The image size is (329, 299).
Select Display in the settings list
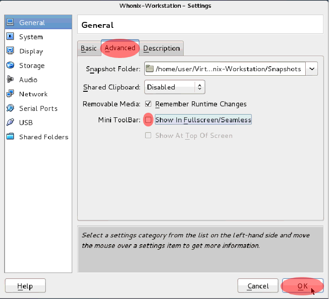38,51
